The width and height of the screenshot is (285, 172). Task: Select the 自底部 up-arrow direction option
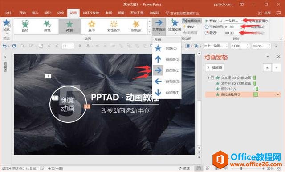point(167,59)
